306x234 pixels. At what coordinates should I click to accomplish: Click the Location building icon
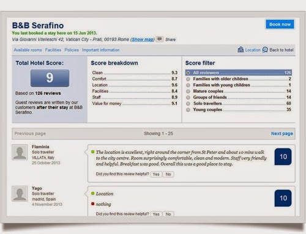tap(241, 49)
